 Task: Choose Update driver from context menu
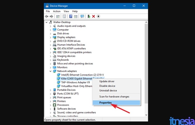(x=116, y=81)
